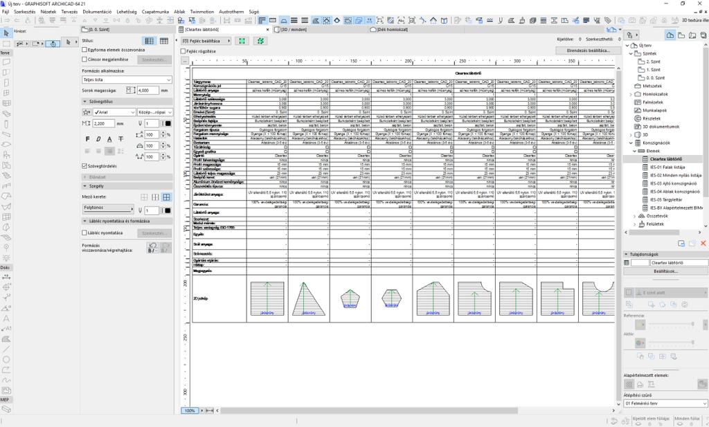
Task: Enable Címsor megjelenítése checkbox
Action: [84, 60]
